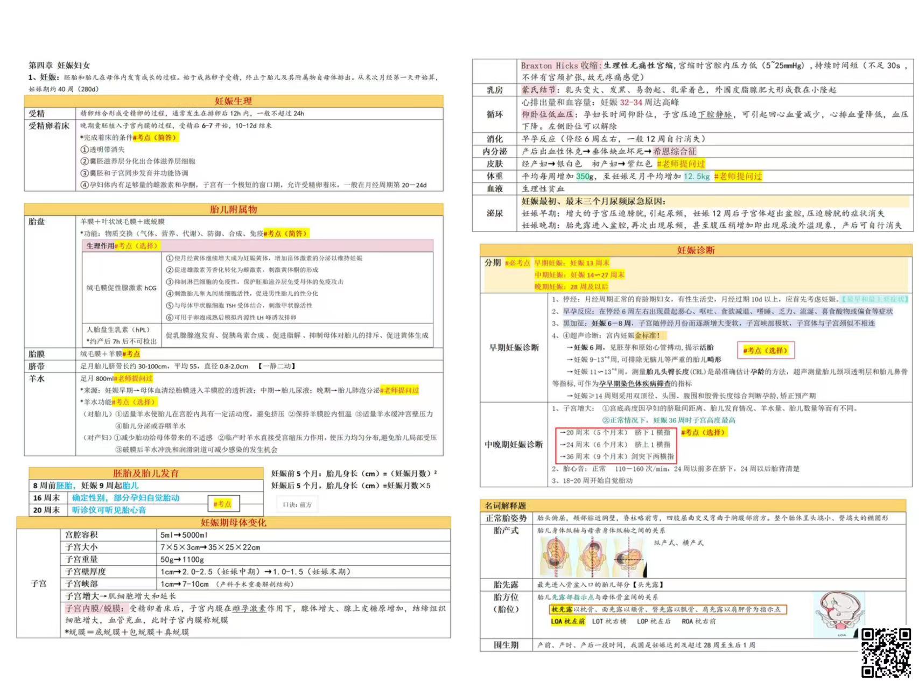Select the "泌尿" row label

[x=494, y=213]
